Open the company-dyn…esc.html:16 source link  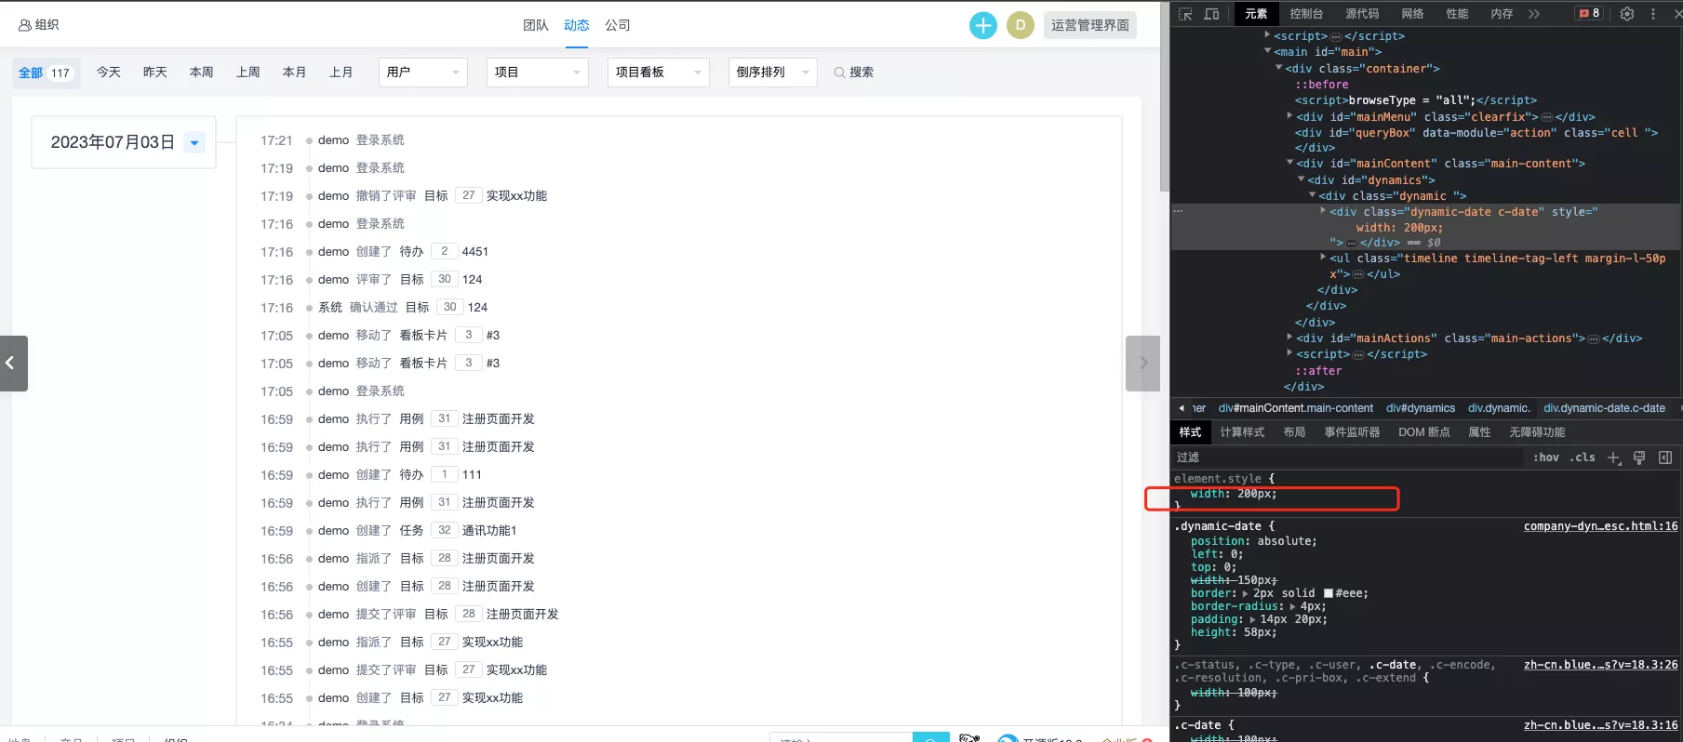[x=1600, y=526]
